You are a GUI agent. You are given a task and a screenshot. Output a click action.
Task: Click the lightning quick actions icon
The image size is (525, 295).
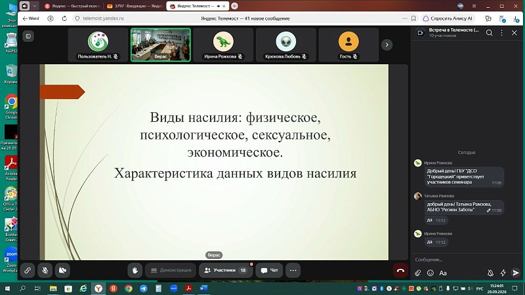[x=503, y=273]
